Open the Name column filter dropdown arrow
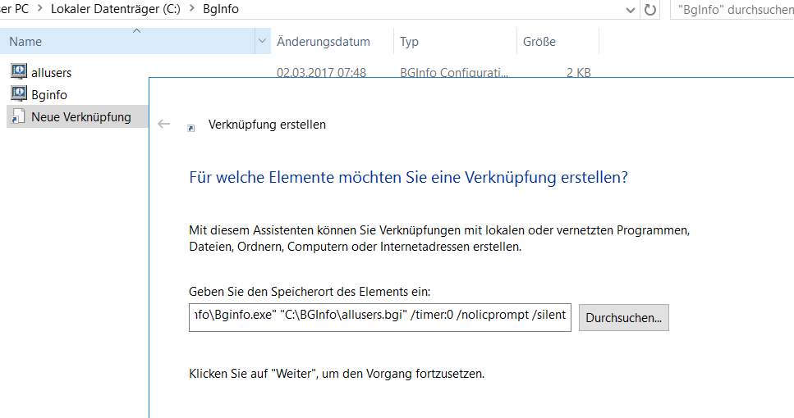This screenshot has width=794, height=418. coord(262,41)
